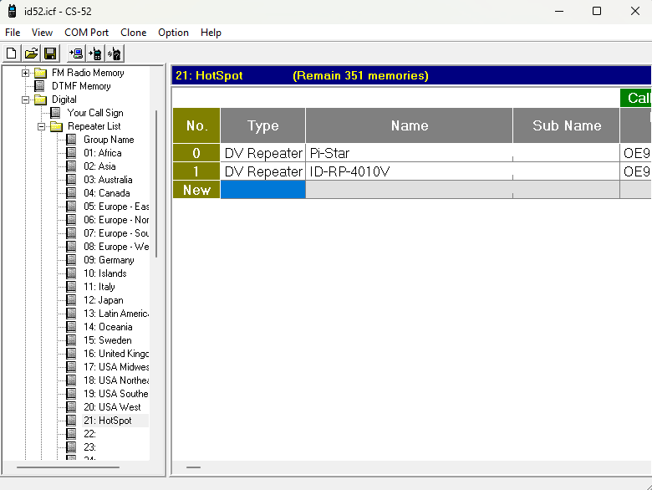Click the Name column header
The width and height of the screenshot is (652, 490).
pos(409,125)
